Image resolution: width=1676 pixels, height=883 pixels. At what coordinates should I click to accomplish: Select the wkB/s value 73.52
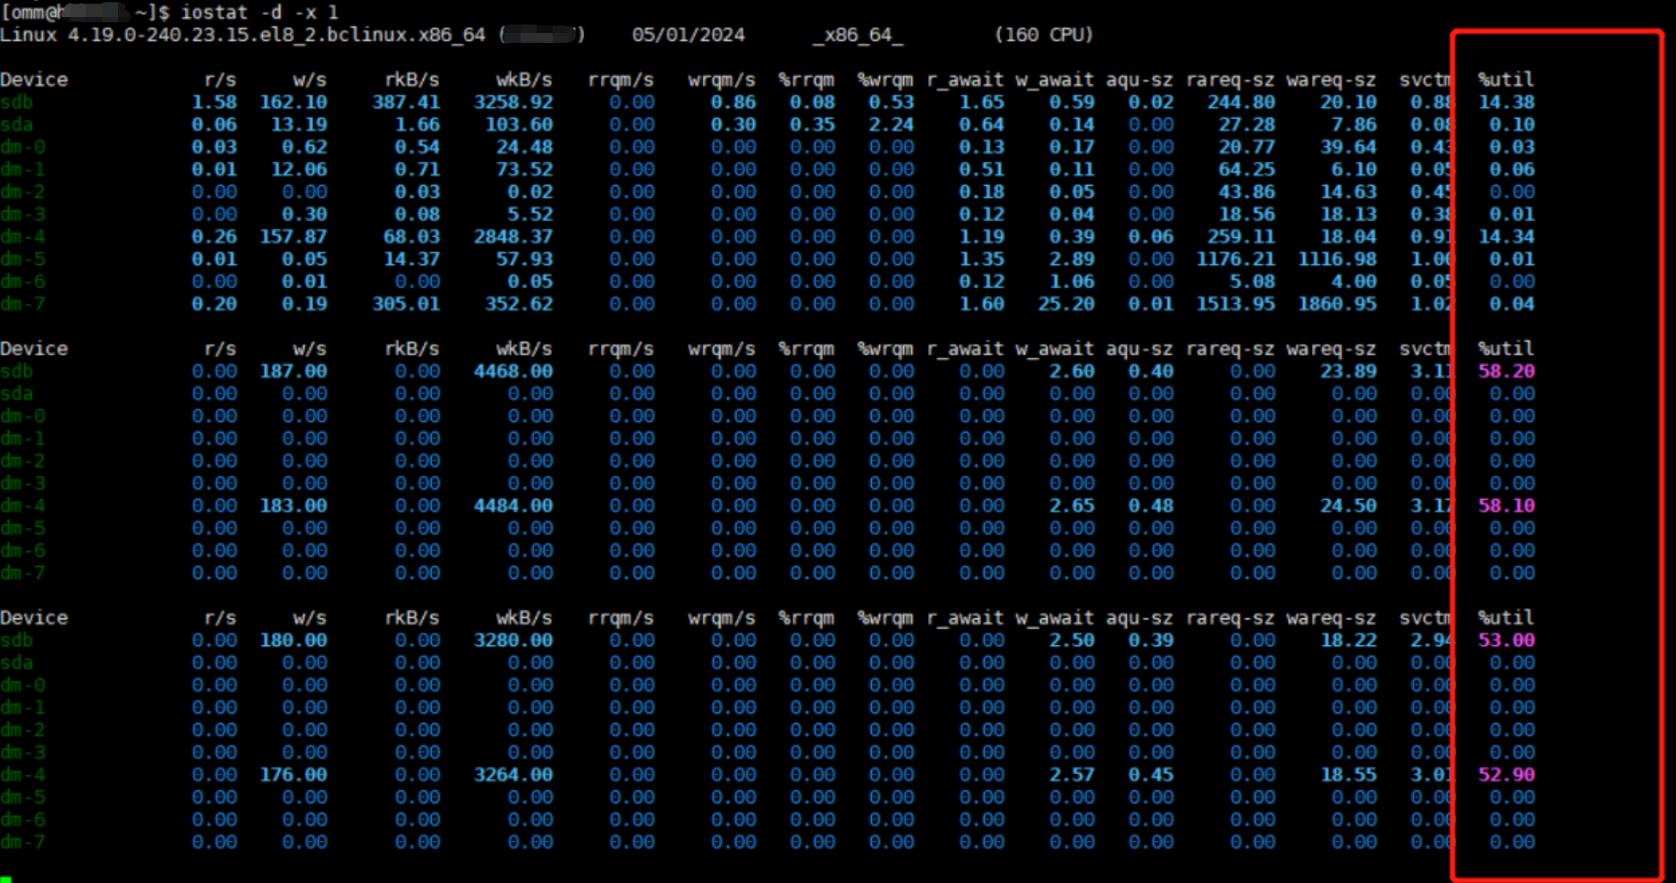pyautogui.click(x=524, y=169)
